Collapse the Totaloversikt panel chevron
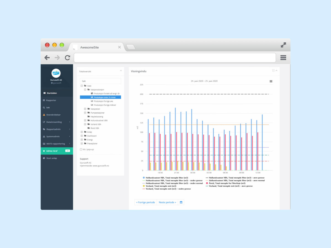Viewport: 331px width, 248px height. tap(121, 71)
